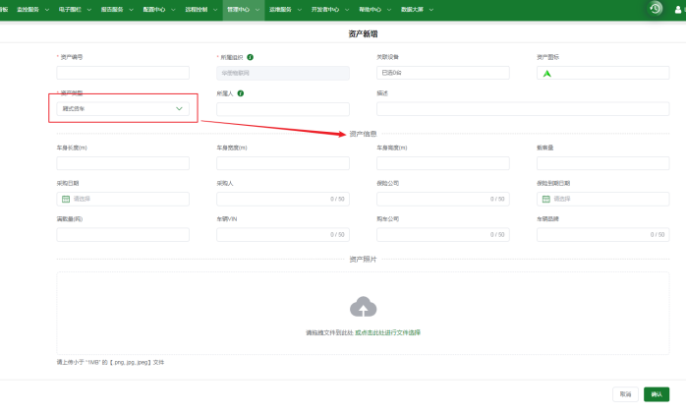686x415 pixels.
Task: Expand the 管理中心 menu
Action: tap(244, 8)
